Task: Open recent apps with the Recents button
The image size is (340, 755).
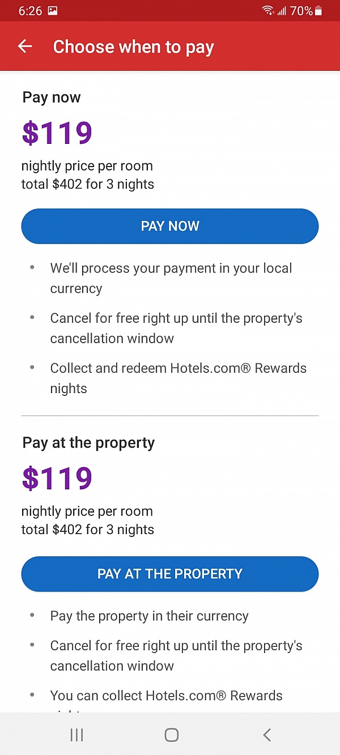Action: click(x=76, y=735)
